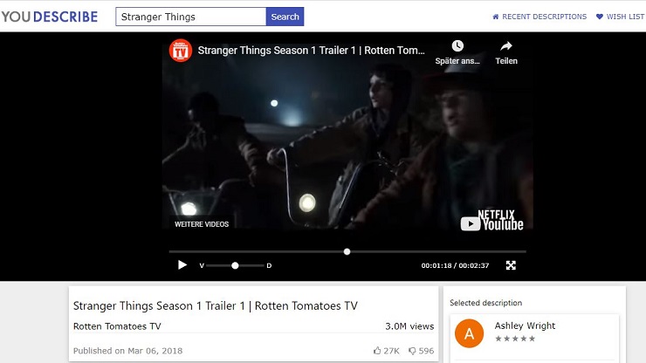This screenshot has width=646, height=363.
Task: Click the Rotten Tomatoes TV channel logo
Action: (x=181, y=51)
